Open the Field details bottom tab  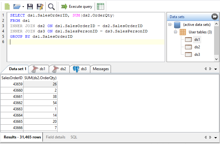coord(56,137)
